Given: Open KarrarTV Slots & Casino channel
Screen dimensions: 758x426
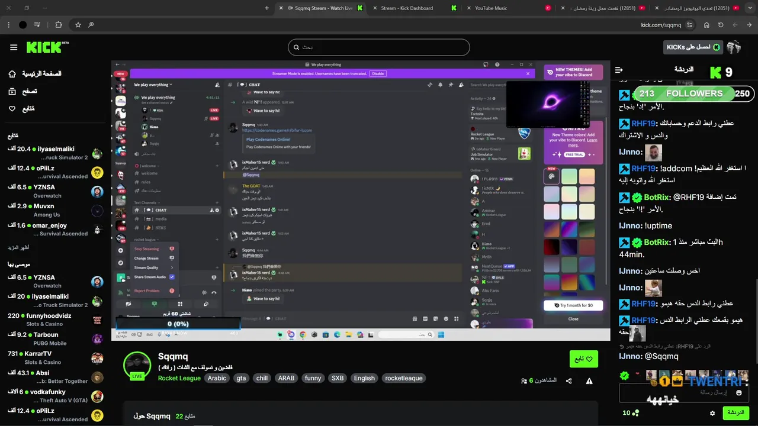Looking at the screenshot, I should (55, 358).
